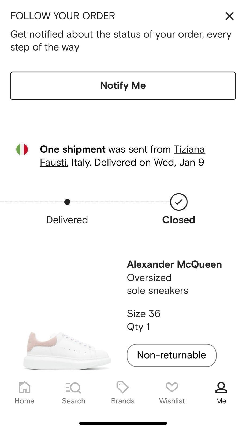The width and height of the screenshot is (246, 430).
Task: Select the Closed status label
Action: 179,220
